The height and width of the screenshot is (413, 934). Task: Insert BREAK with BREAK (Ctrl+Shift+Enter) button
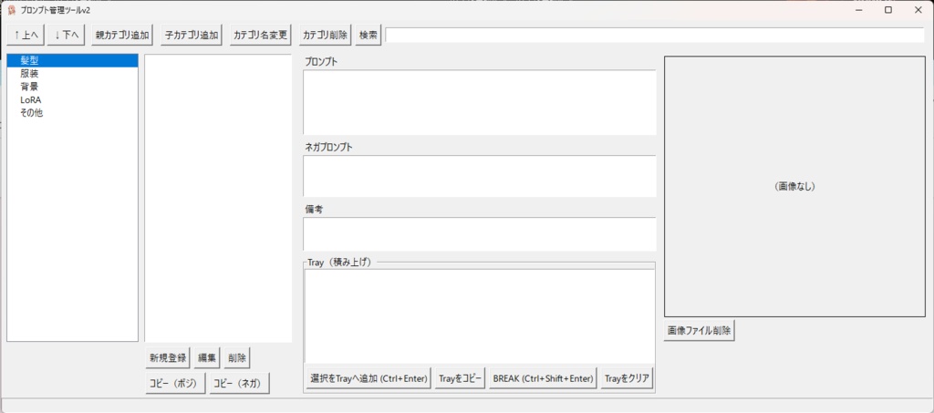[544, 378]
